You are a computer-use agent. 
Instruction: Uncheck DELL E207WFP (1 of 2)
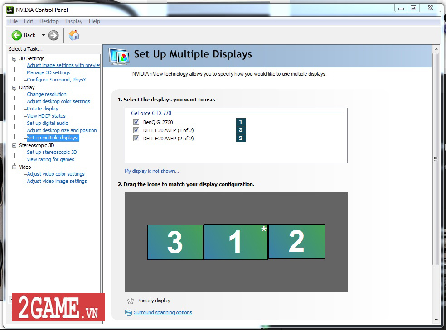[x=136, y=130]
